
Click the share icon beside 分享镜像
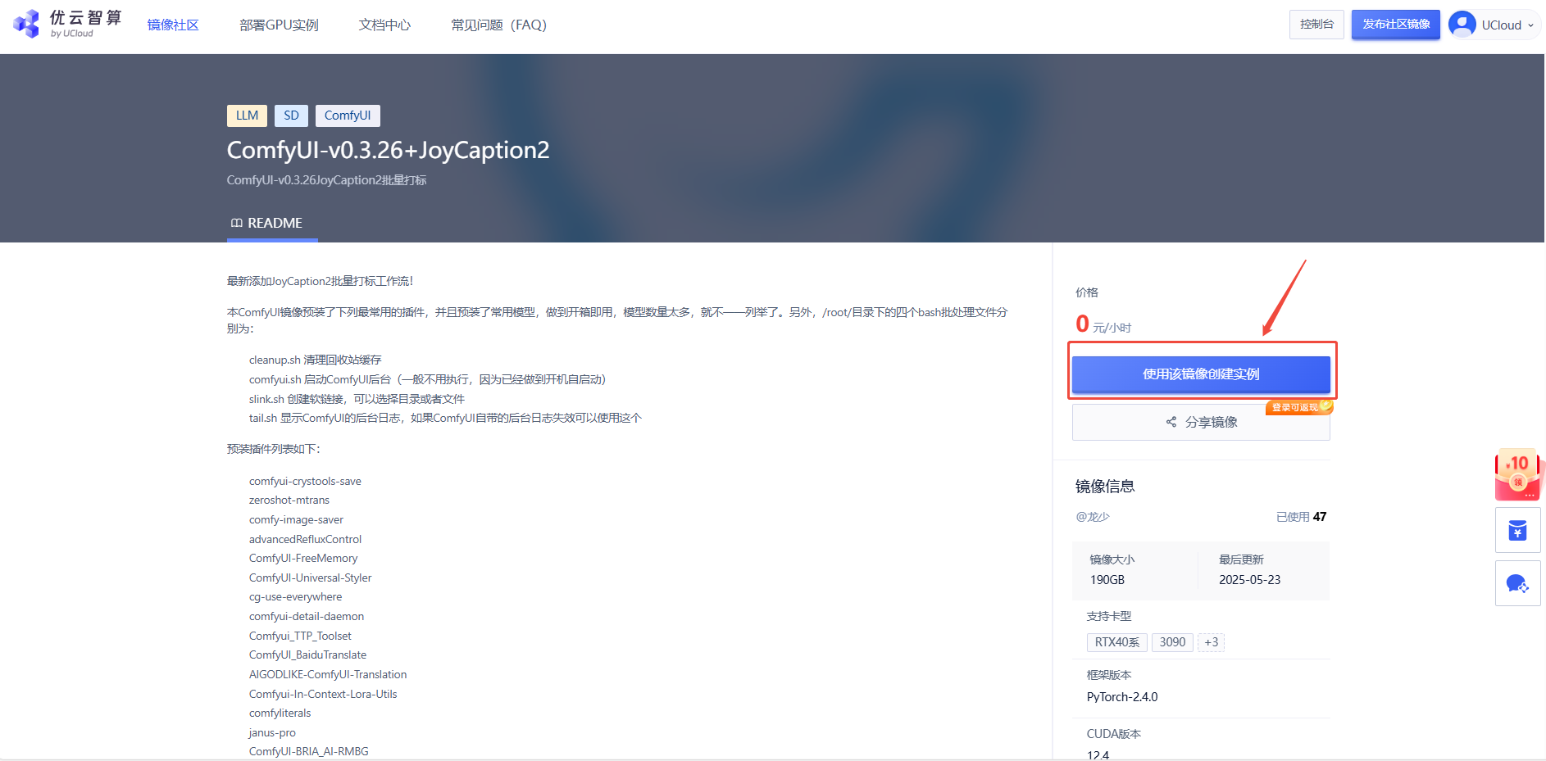pyautogui.click(x=1171, y=422)
